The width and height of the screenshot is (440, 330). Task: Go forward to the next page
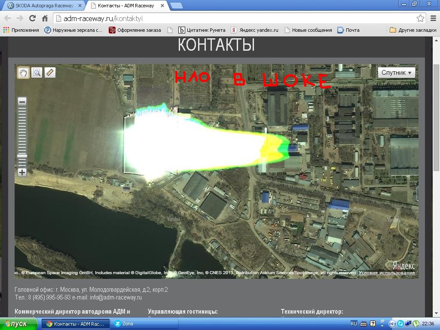(x=20, y=18)
